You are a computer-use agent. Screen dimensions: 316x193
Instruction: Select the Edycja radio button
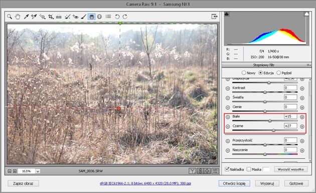point(261,73)
